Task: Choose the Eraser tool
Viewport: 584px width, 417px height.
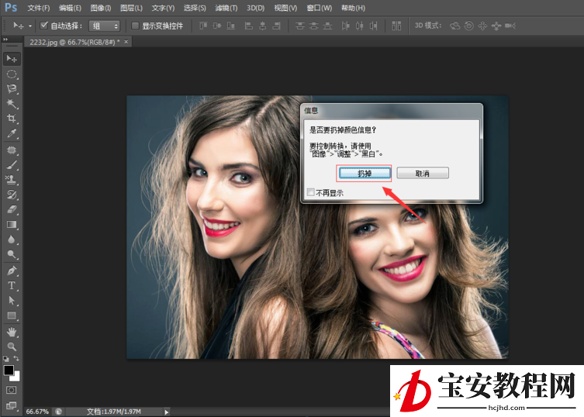Action: 12,209
